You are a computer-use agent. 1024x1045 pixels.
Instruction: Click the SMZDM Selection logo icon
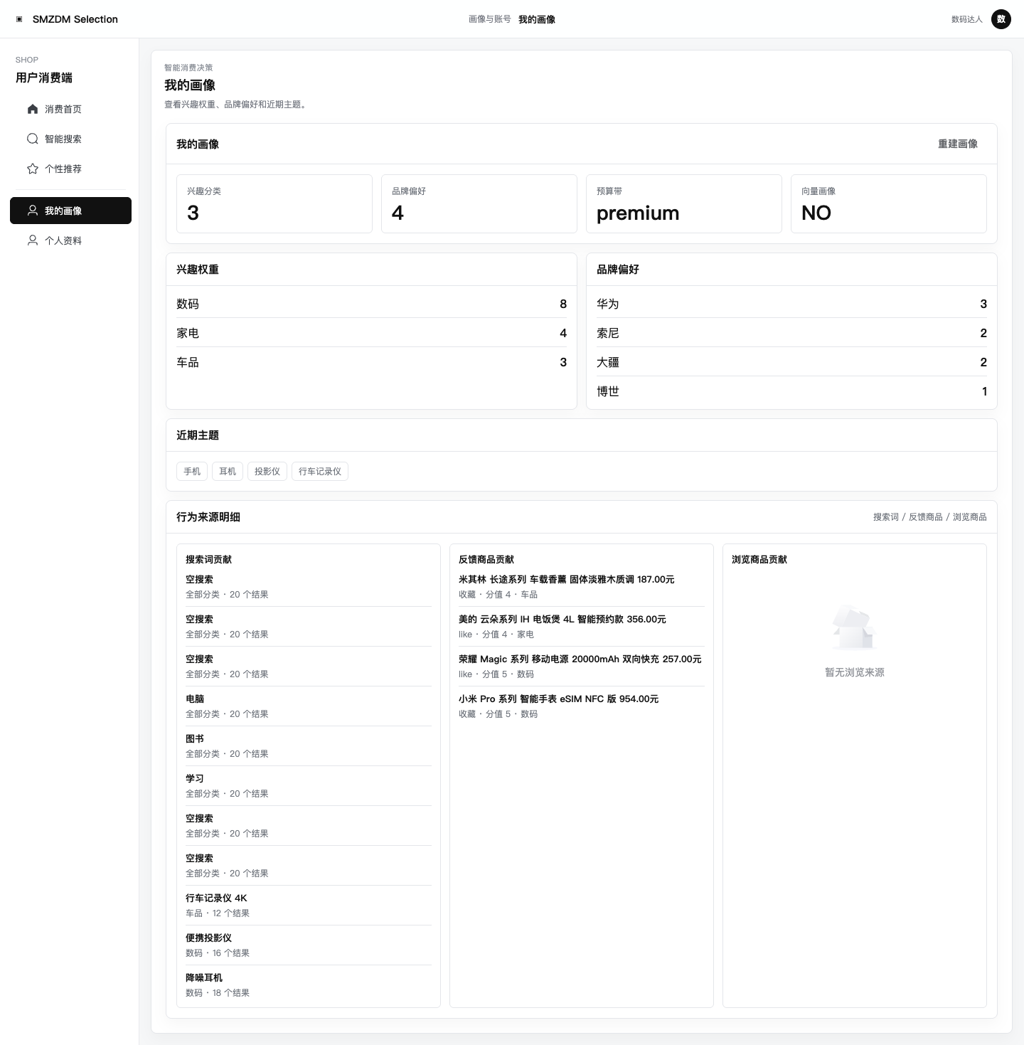pos(19,19)
